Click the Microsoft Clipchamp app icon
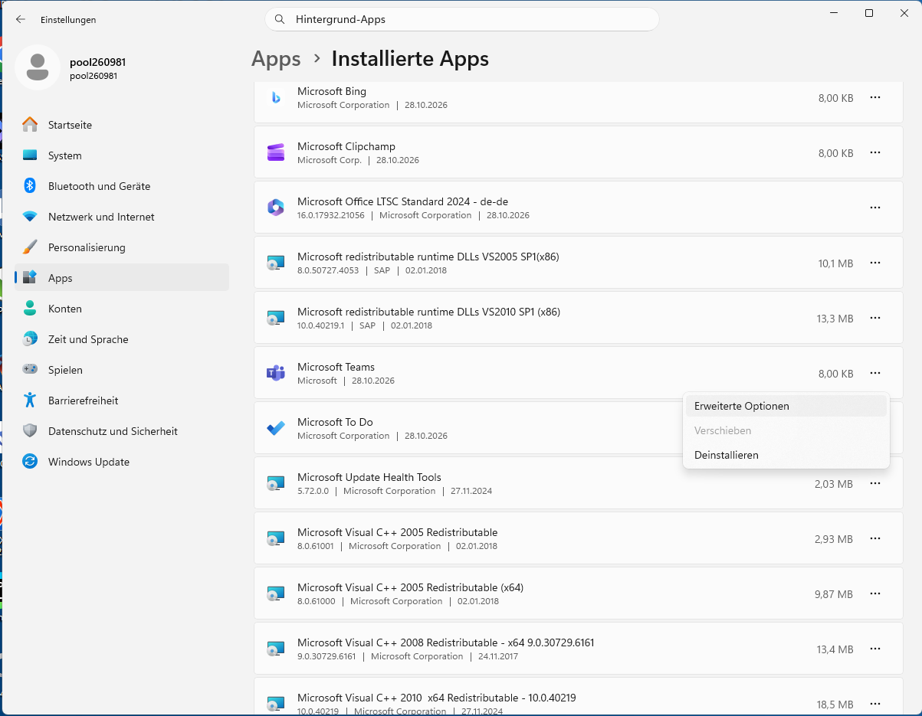The height and width of the screenshot is (716, 922). point(276,152)
